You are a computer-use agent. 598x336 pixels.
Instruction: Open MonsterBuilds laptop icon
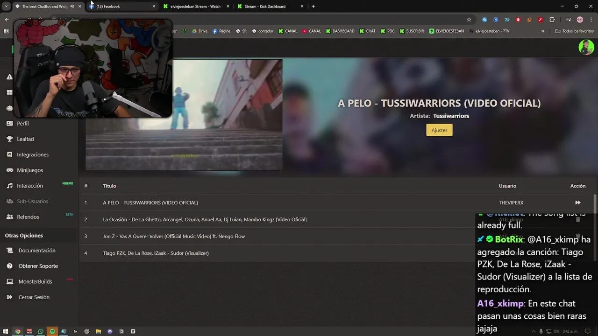(9, 281)
